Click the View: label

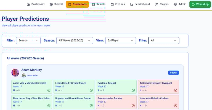[100, 40]
